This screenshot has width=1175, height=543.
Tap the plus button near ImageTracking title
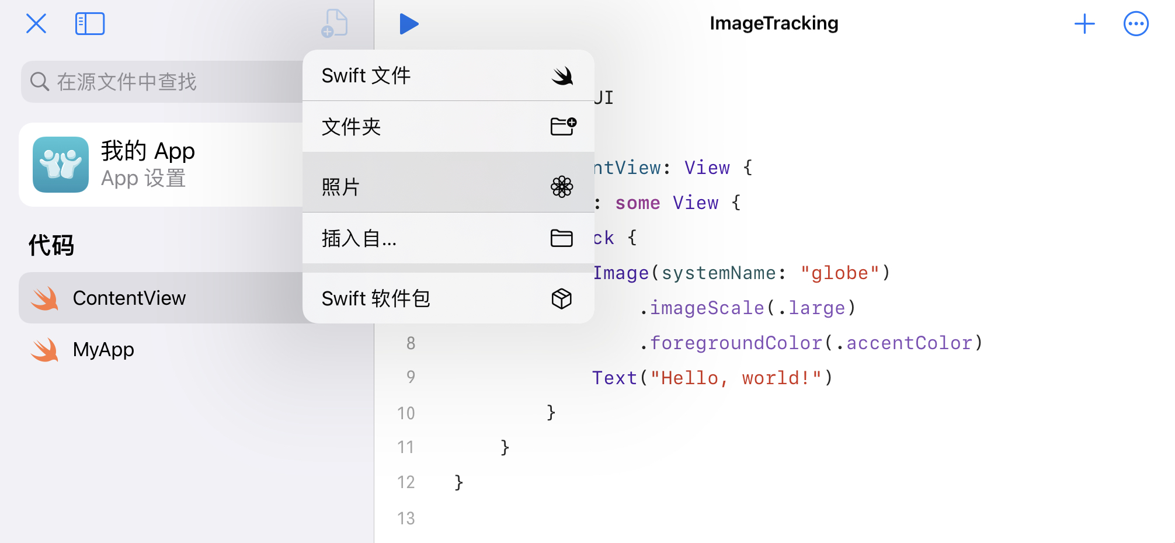(1084, 23)
